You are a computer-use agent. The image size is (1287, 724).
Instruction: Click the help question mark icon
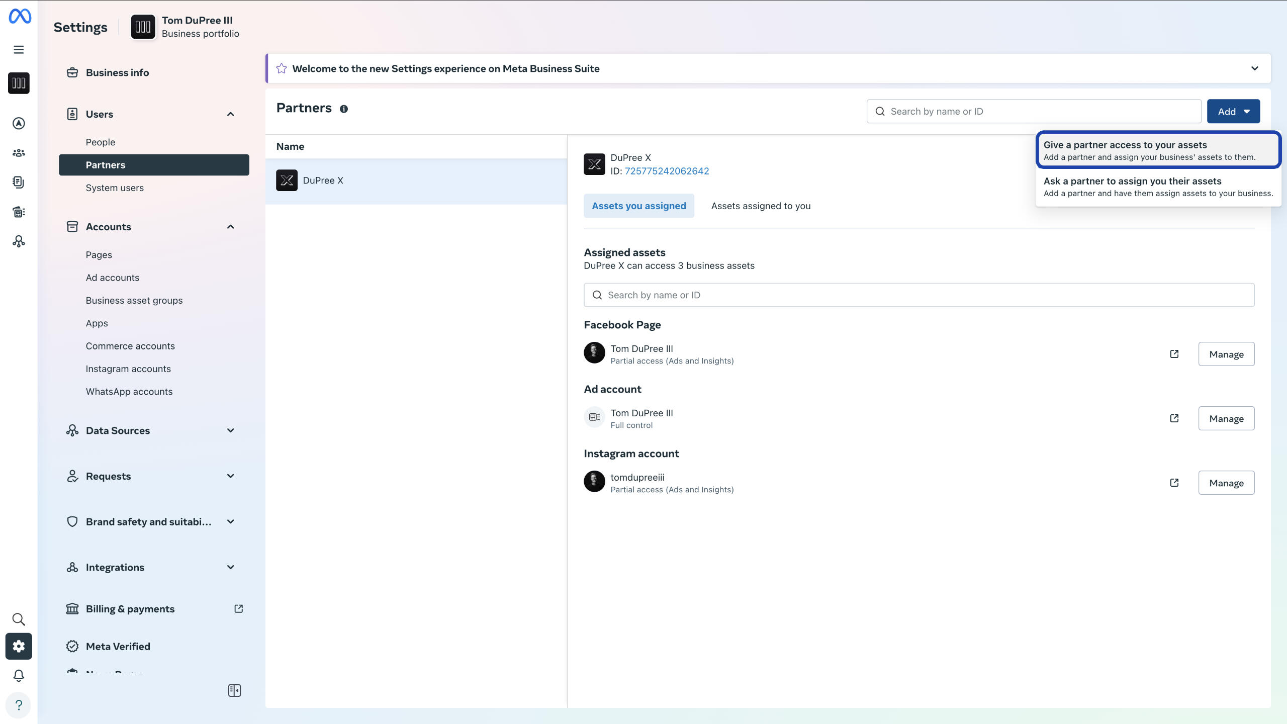pyautogui.click(x=19, y=705)
